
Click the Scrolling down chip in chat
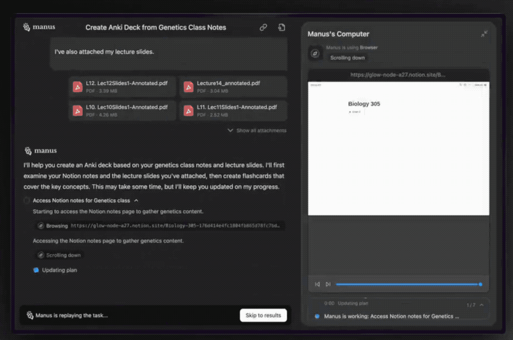[x=59, y=255]
